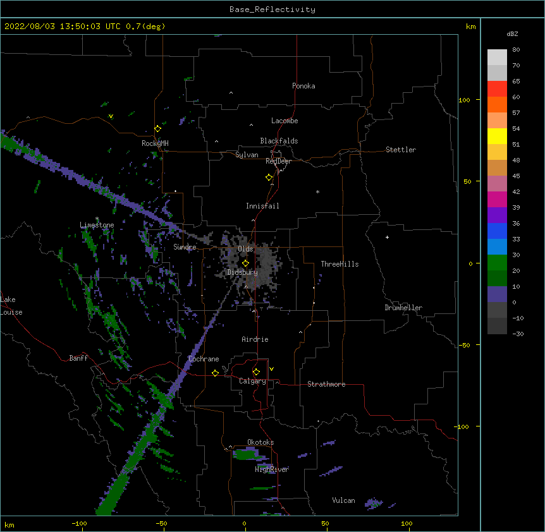This screenshot has width=545, height=532.
Task: Click the Ponoka city label
Action: point(303,86)
